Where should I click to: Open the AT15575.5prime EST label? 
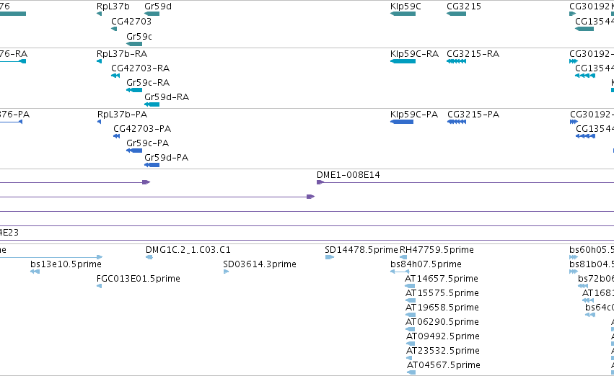pyautogui.click(x=442, y=293)
